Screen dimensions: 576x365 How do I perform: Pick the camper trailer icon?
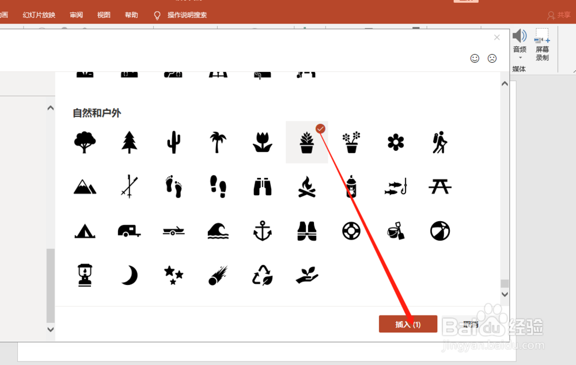(x=129, y=231)
